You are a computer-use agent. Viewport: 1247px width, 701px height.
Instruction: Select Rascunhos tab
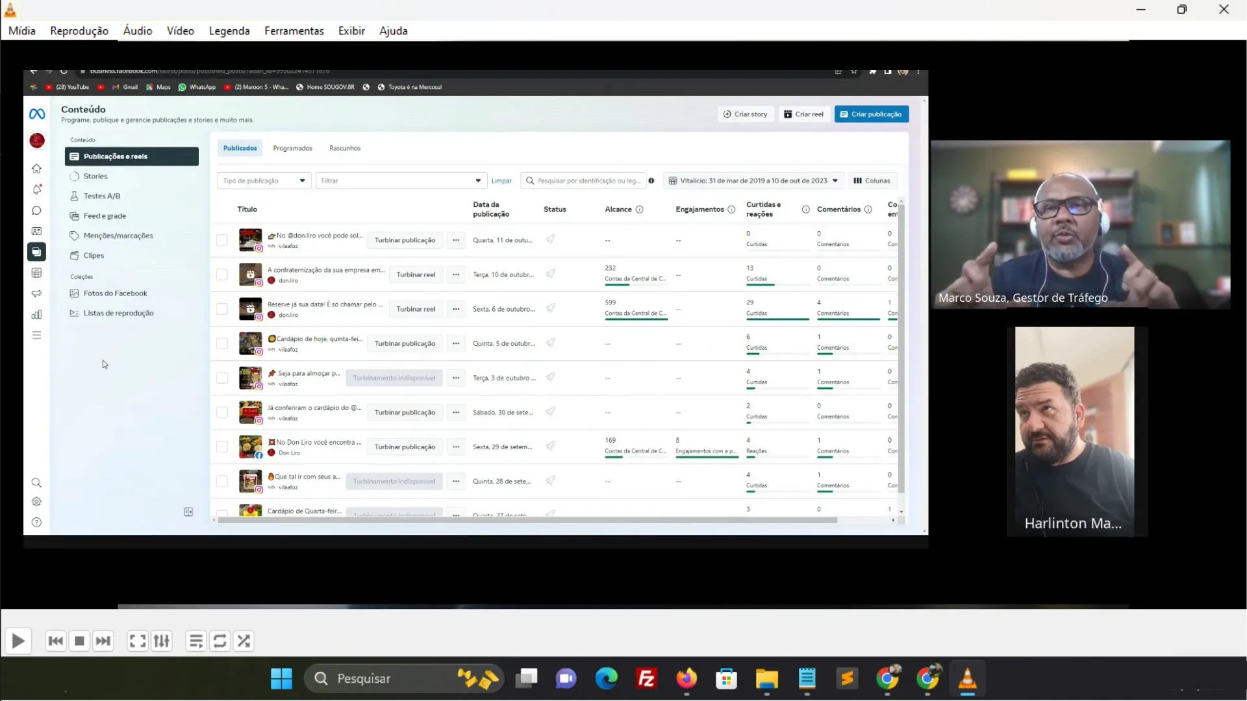tap(344, 148)
